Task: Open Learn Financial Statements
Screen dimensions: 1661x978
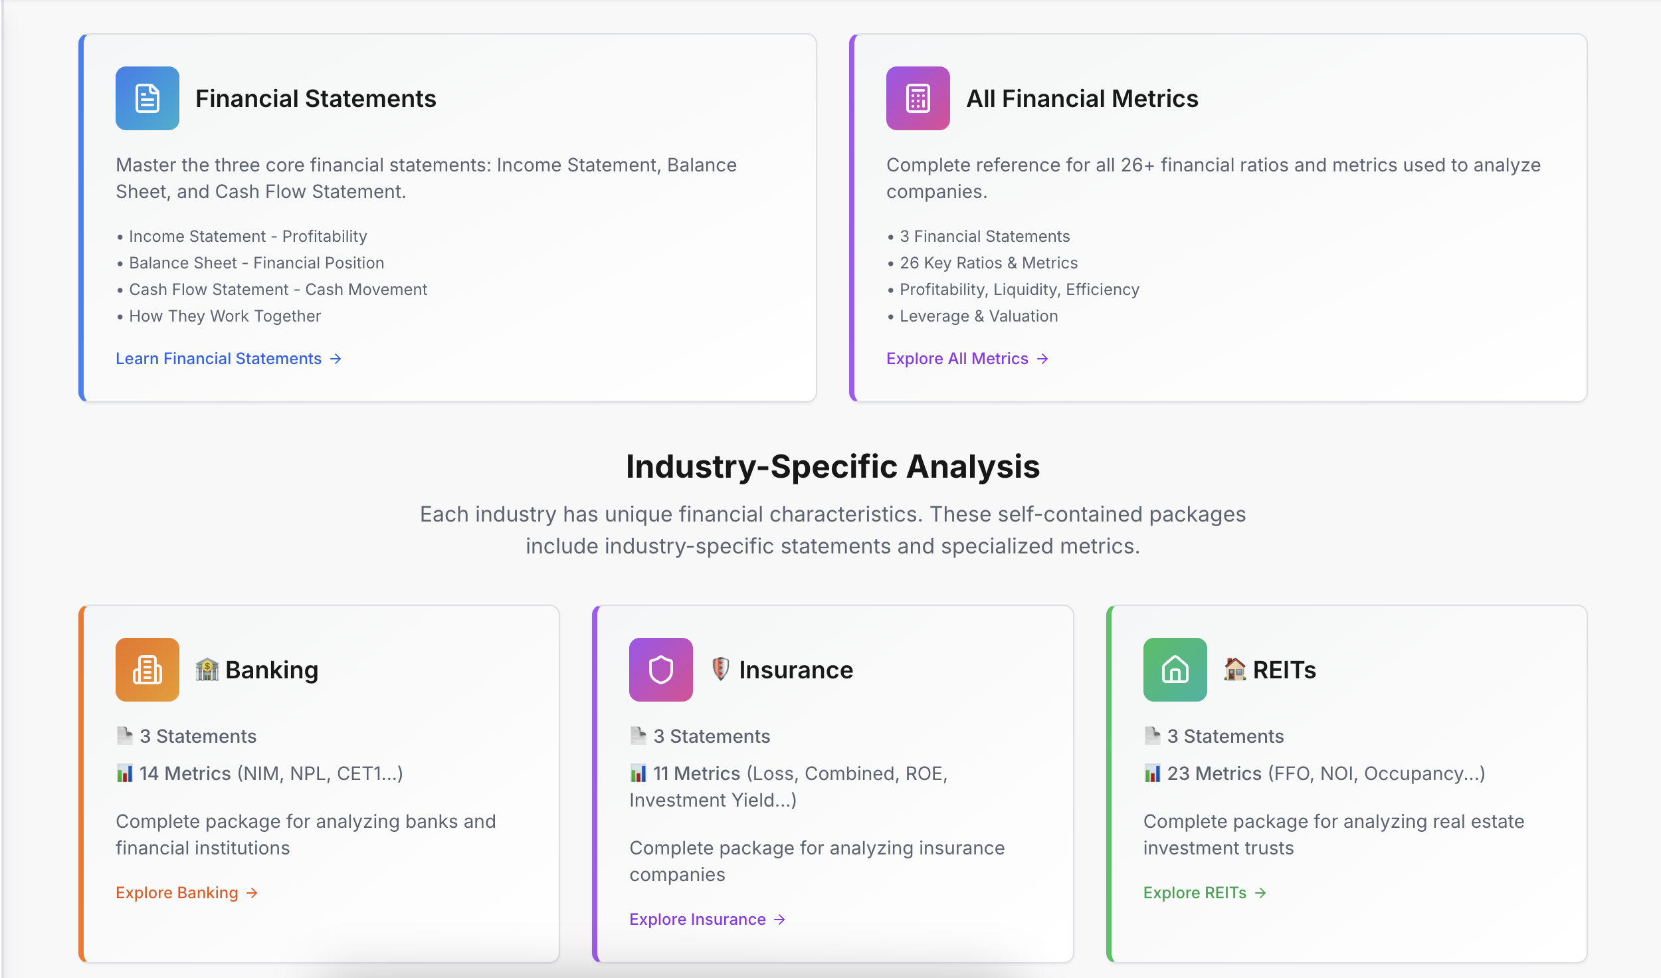Action: (218, 358)
